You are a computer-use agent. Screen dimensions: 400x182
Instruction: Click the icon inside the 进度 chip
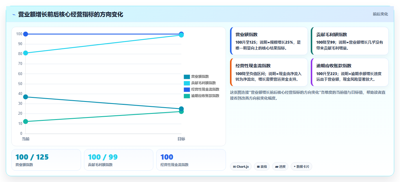click(x=276, y=167)
